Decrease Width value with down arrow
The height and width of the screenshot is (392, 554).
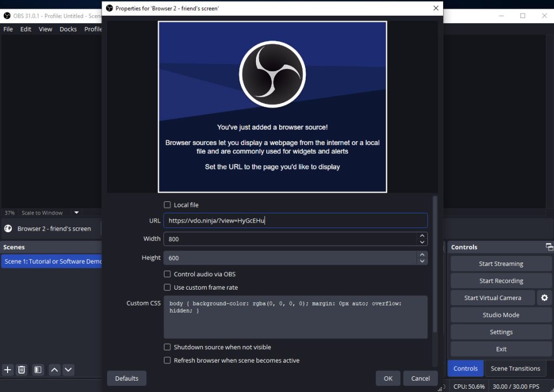[422, 242]
